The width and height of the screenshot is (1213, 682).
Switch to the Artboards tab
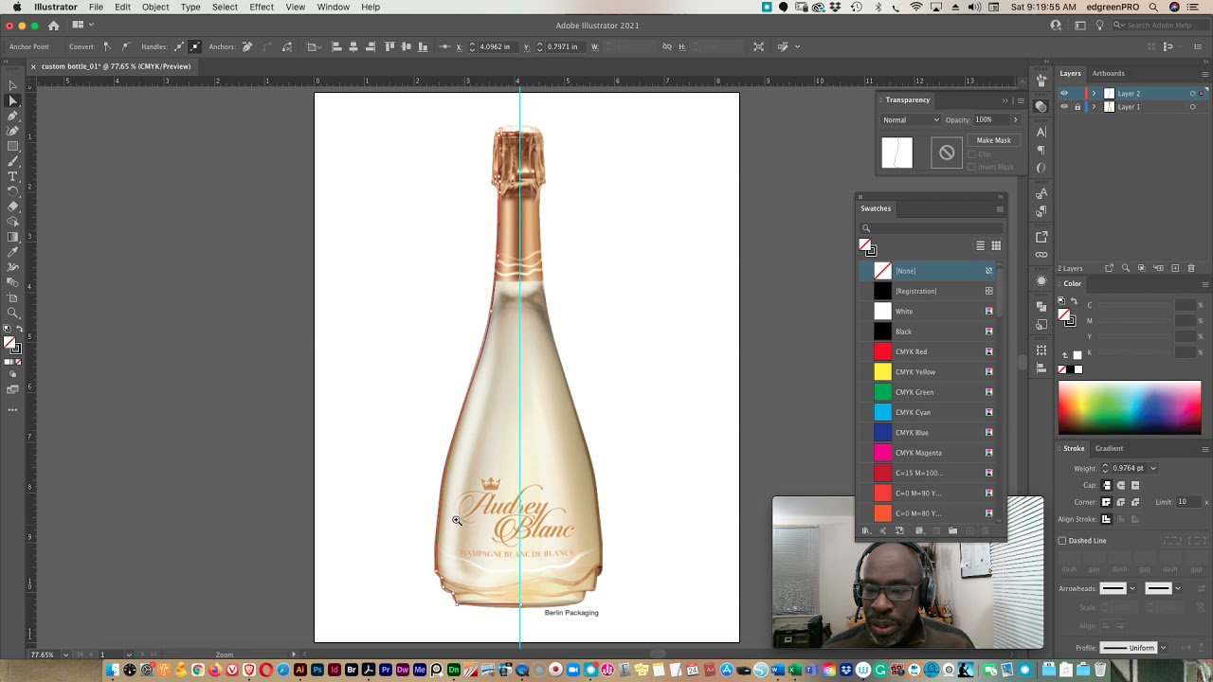point(1108,73)
